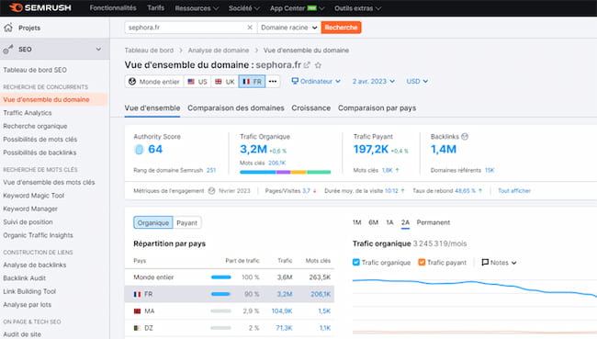Open Recherche organique in sidebar
This screenshot has height=339, width=597.
[x=35, y=126]
